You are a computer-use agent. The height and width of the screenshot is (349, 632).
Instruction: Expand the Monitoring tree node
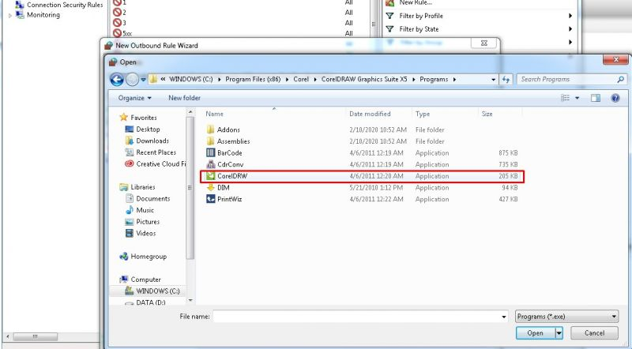(x=10, y=15)
